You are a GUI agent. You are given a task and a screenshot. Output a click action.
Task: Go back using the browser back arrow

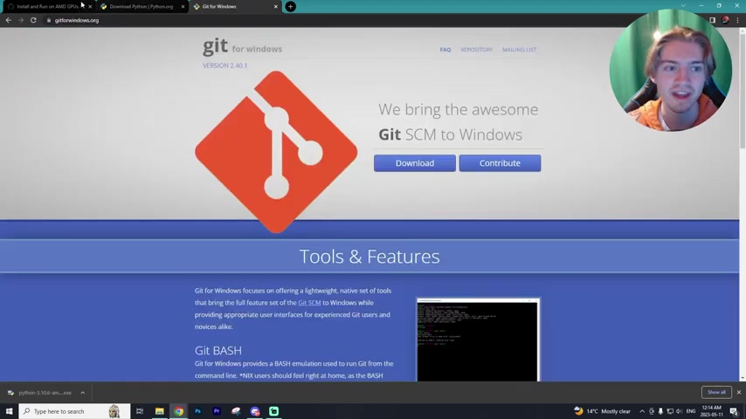[x=9, y=20]
